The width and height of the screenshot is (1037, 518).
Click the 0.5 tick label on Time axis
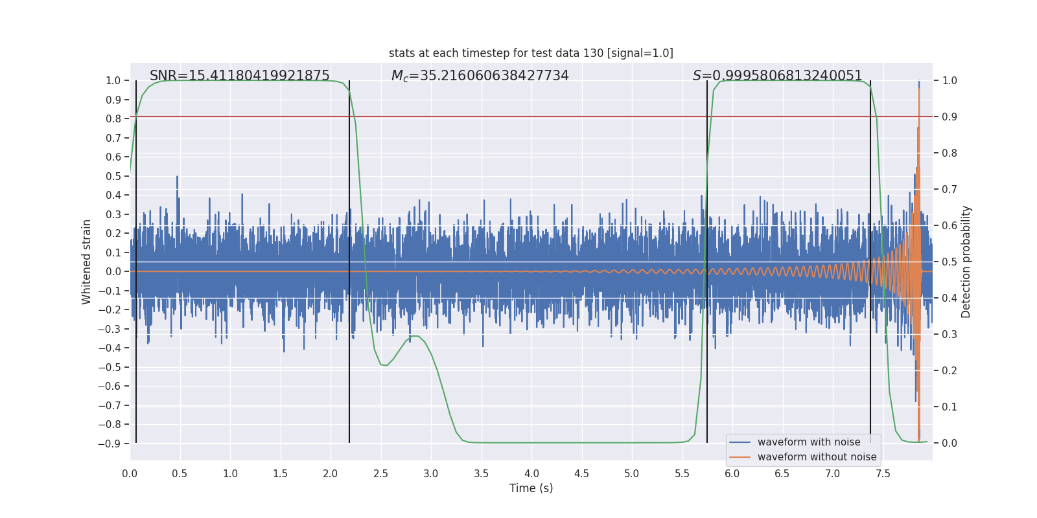(180, 473)
